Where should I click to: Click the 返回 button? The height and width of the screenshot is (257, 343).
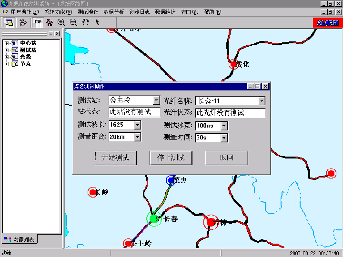(x=227, y=158)
